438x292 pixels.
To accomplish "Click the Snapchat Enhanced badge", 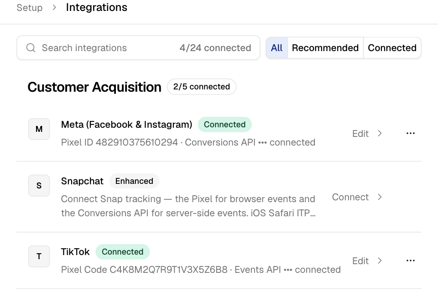I will coord(134,181).
